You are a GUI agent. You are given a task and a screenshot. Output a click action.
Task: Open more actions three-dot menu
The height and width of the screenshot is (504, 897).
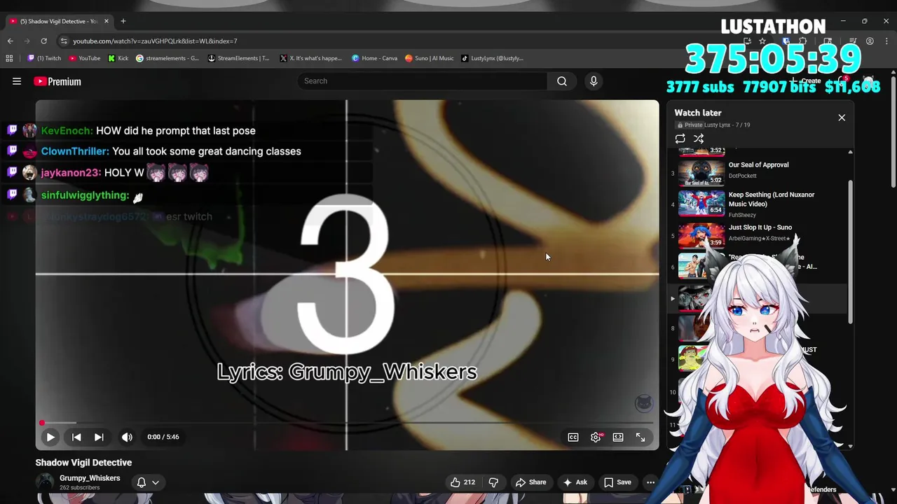(650, 482)
